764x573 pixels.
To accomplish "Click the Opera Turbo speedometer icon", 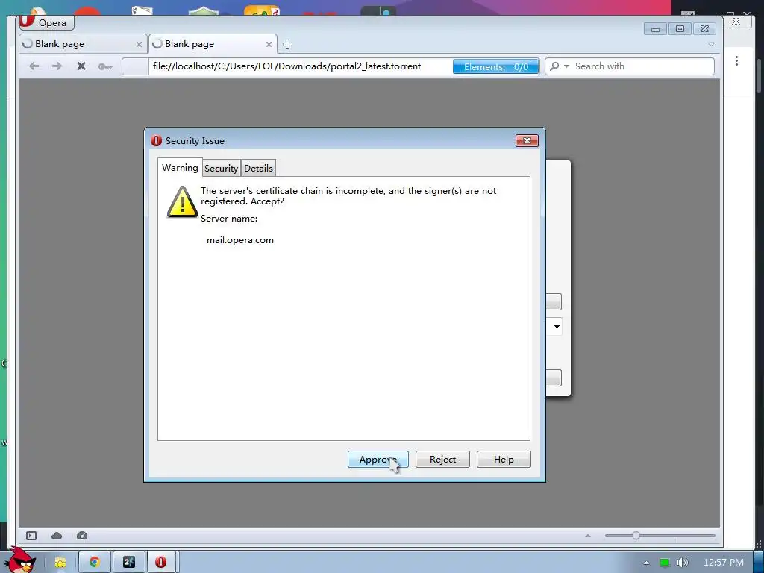I will pos(82,536).
